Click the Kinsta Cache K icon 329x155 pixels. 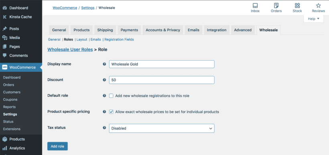pos(5,17)
